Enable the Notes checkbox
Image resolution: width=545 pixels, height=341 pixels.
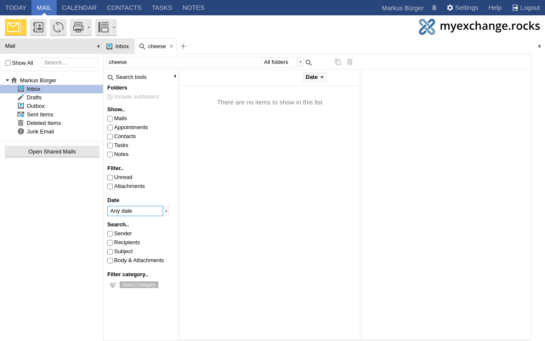pyautogui.click(x=110, y=155)
